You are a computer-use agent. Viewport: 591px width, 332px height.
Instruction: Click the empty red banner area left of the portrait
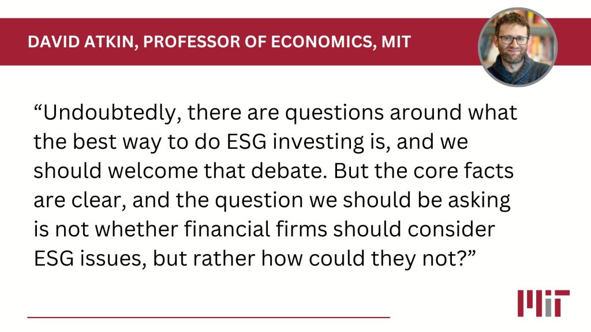445,41
